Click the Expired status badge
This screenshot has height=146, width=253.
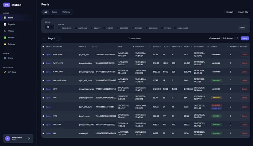[216, 98]
